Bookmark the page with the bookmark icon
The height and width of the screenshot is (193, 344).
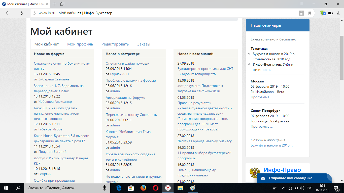[x=310, y=13]
